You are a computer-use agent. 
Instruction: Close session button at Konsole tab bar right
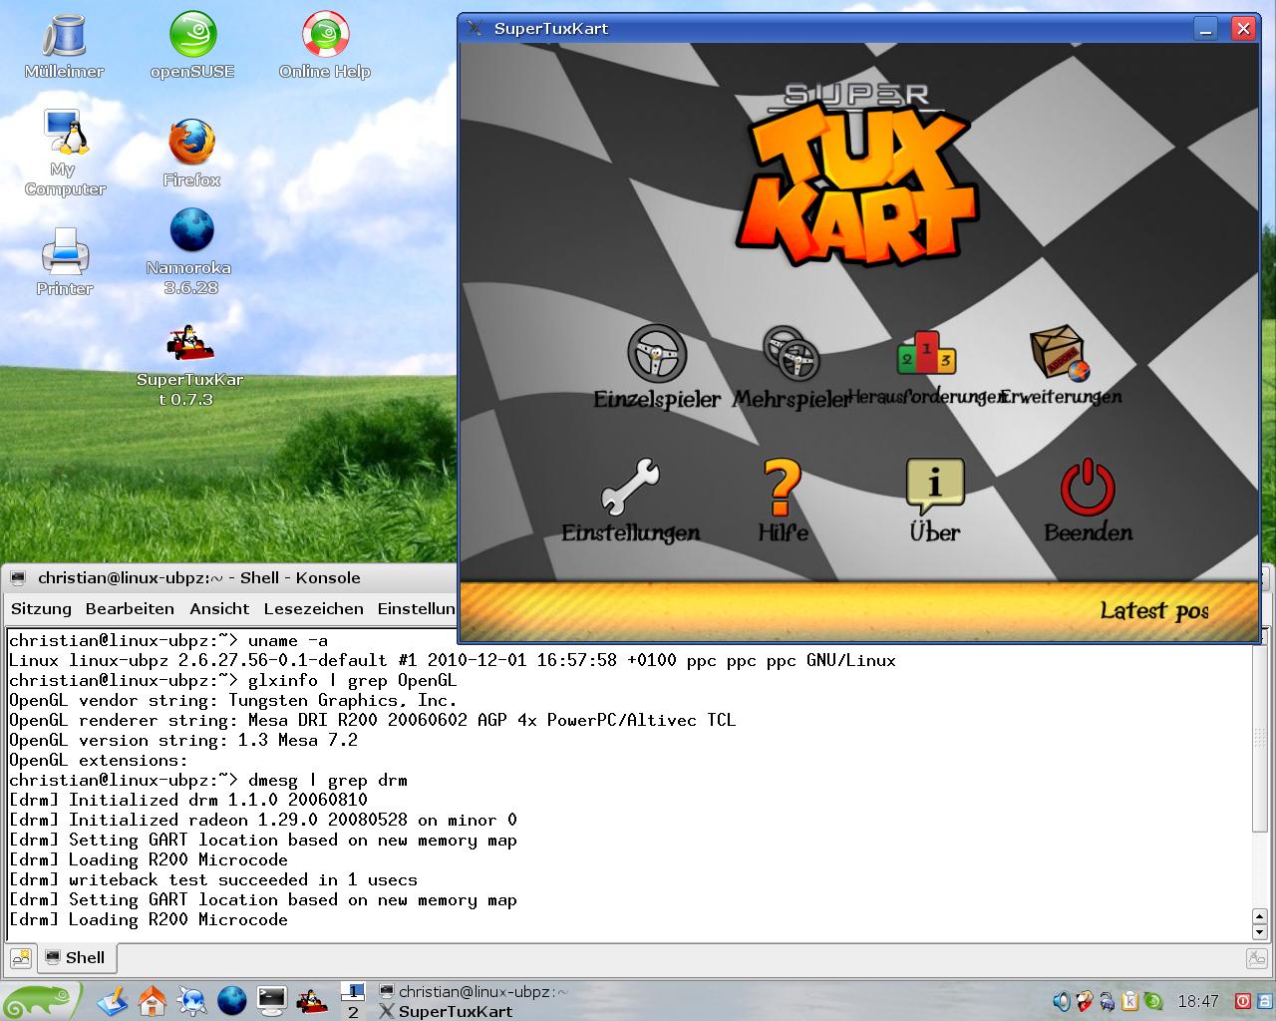pos(1256,958)
